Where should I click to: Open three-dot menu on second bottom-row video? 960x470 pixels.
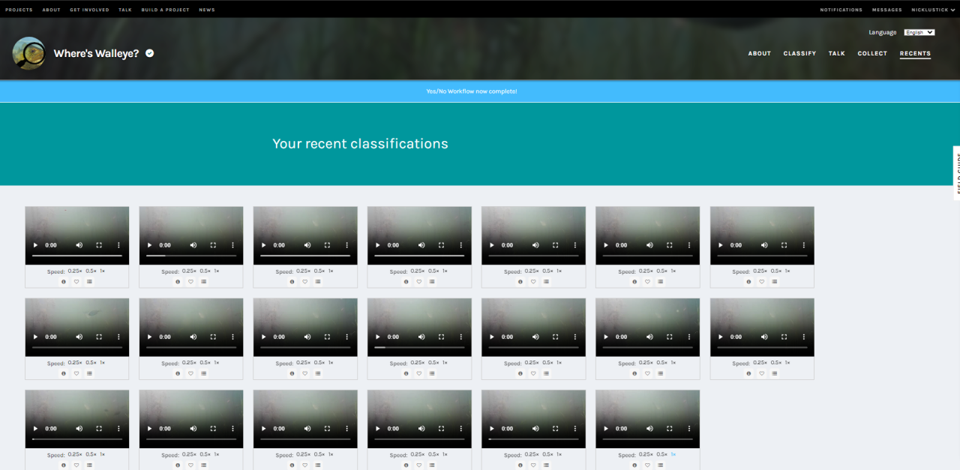point(232,429)
